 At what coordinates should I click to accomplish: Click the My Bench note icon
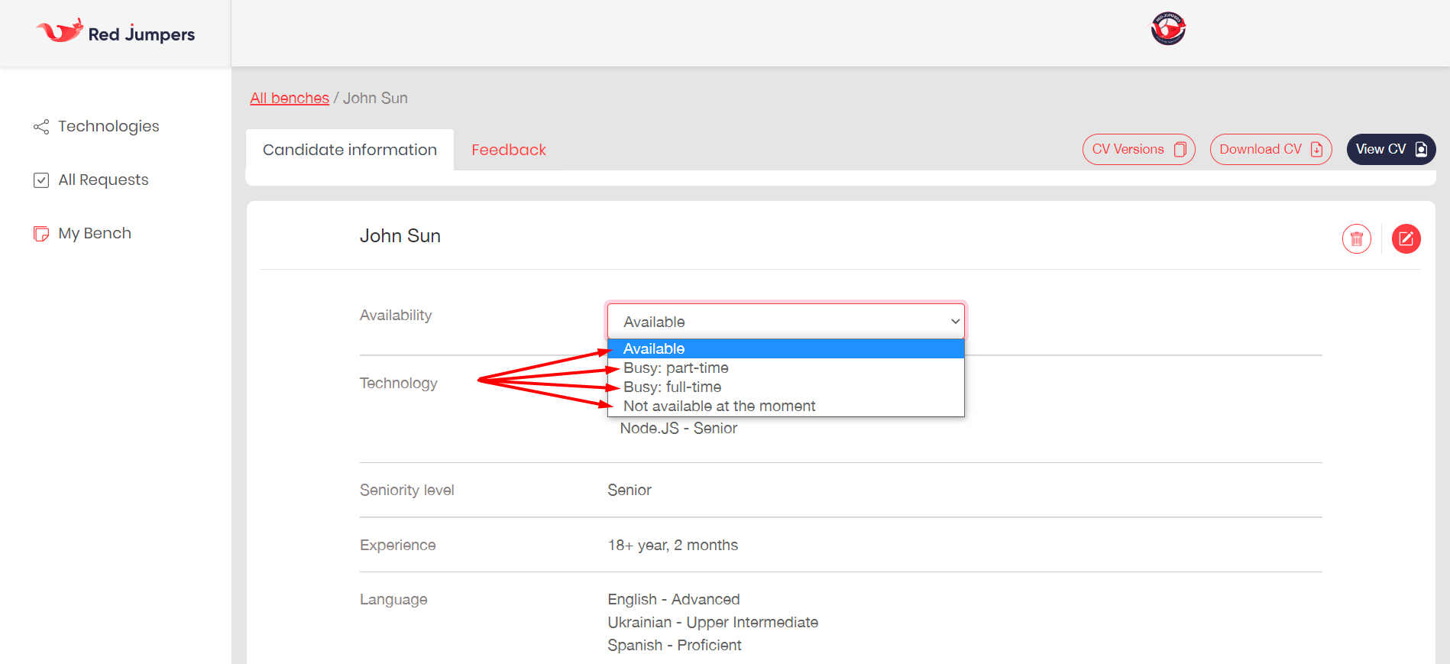[x=41, y=234]
